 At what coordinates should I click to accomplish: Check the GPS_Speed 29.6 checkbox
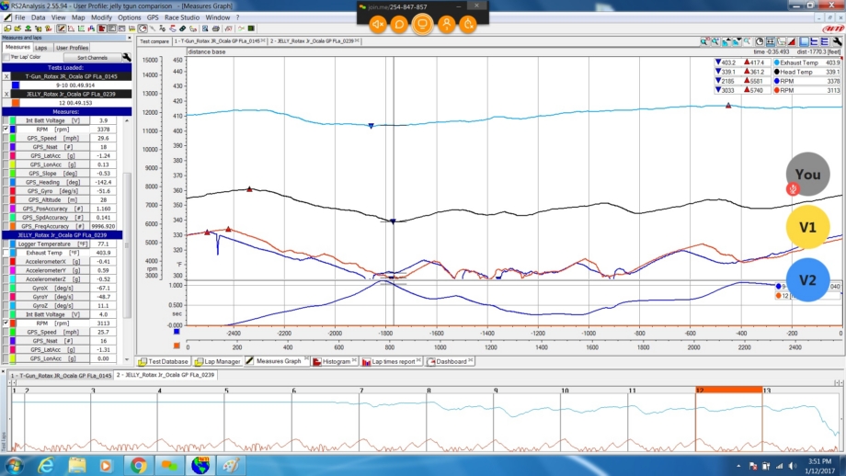click(6, 139)
